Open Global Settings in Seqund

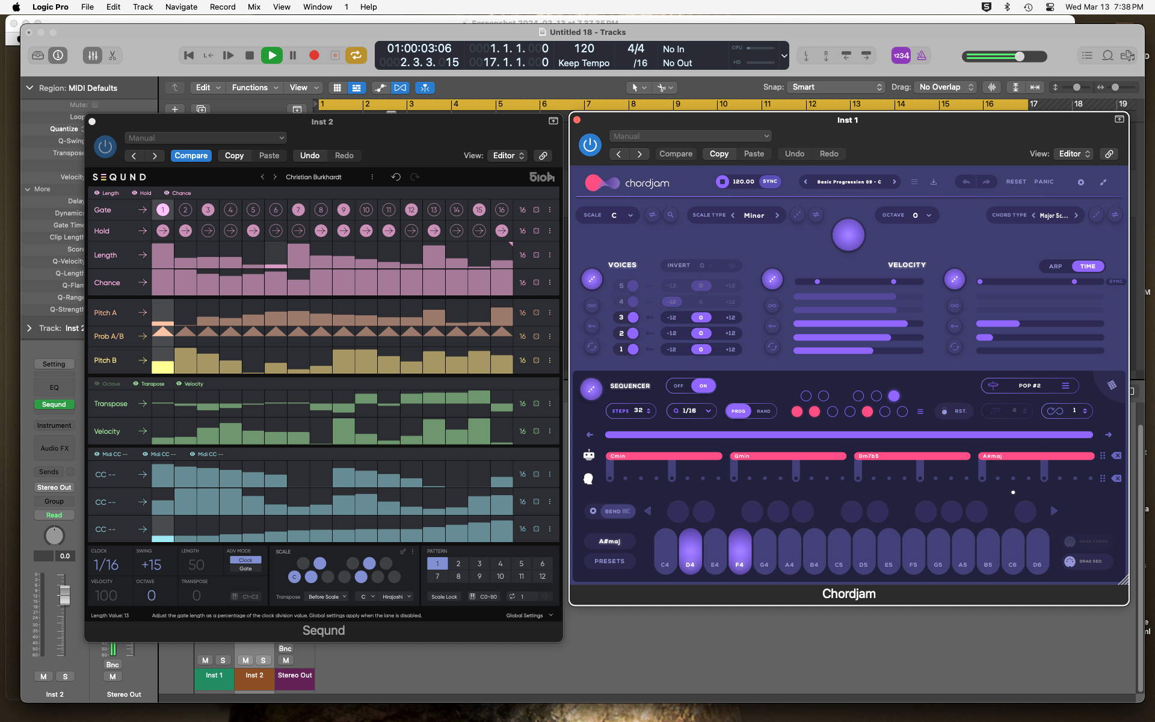(x=529, y=616)
